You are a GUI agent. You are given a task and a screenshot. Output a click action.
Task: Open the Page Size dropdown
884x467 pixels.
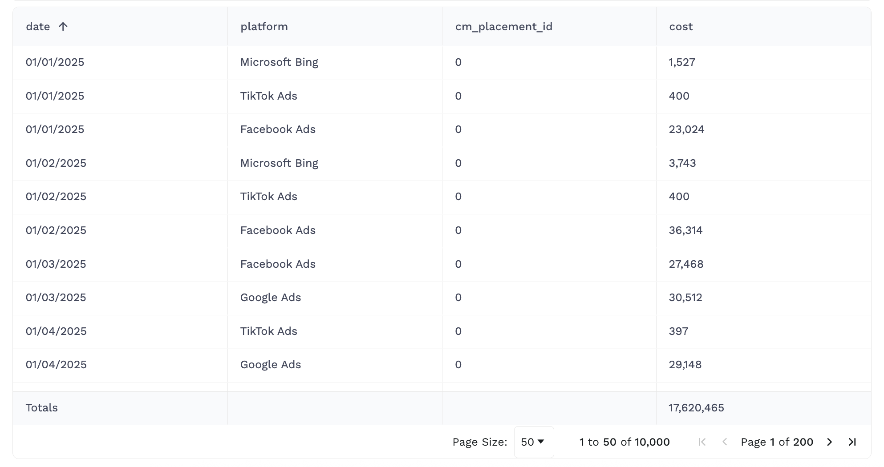(x=534, y=442)
